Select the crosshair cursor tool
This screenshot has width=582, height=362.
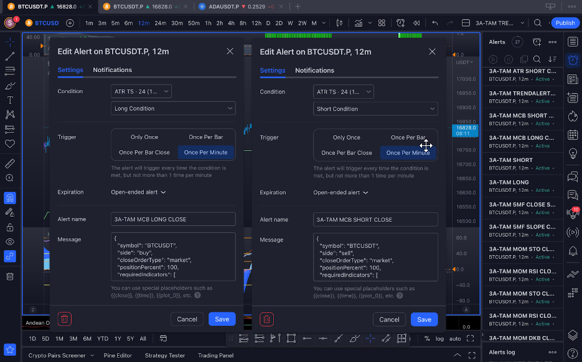pos(10,42)
